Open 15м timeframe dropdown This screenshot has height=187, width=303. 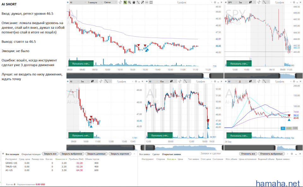(164, 81)
